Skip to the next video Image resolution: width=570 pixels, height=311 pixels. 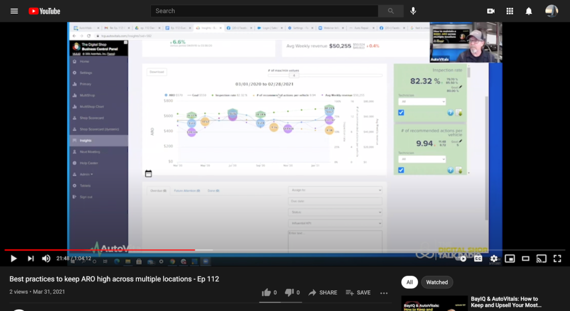pyautogui.click(x=31, y=258)
